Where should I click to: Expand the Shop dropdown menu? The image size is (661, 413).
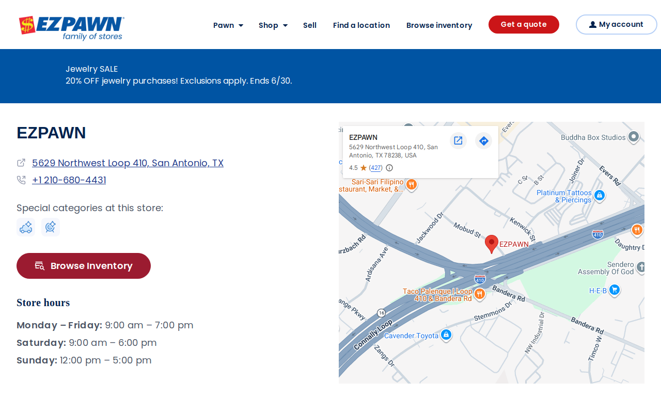point(273,25)
